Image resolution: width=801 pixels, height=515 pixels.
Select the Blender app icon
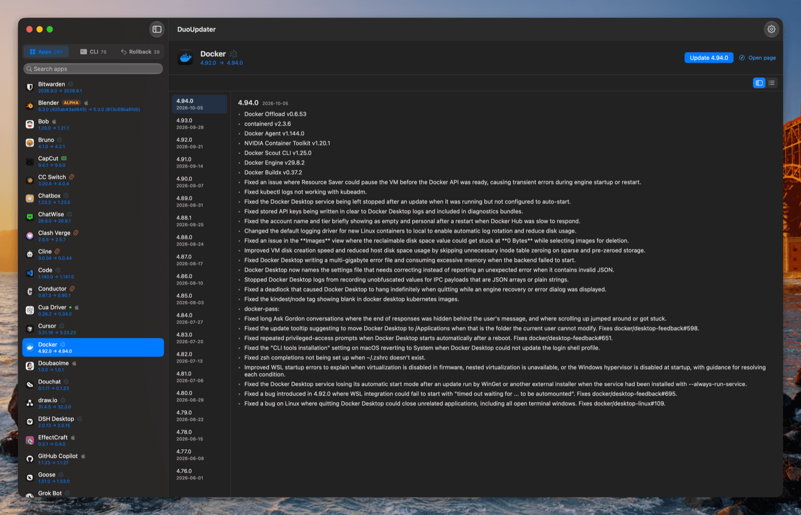click(30, 105)
